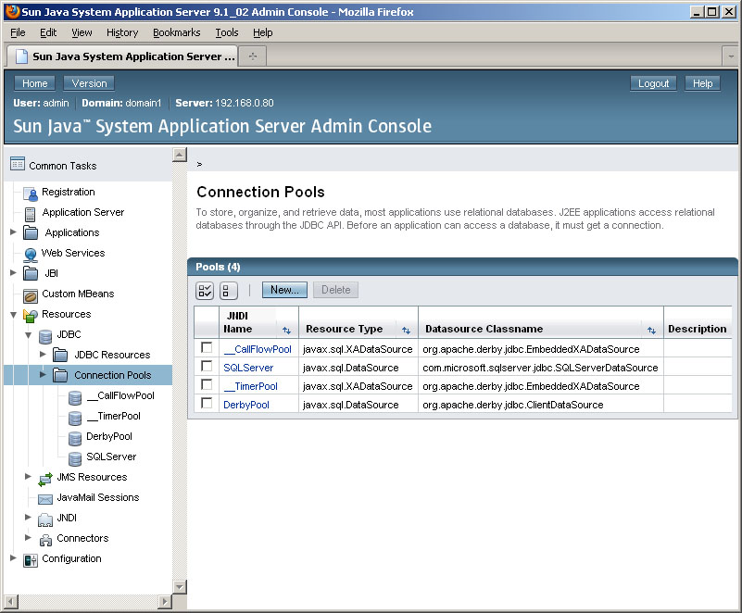742x613 pixels.
Task: Click the Web Services globe icon
Action: click(31, 255)
